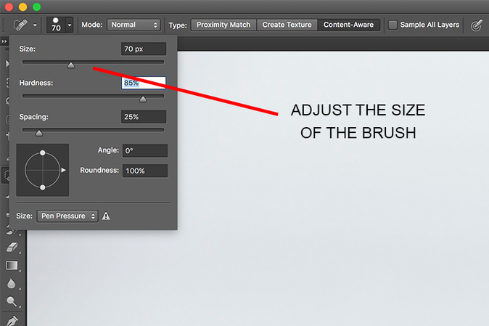The width and height of the screenshot is (489, 326).
Task: Select the Dodge tool
Action: 12,301
